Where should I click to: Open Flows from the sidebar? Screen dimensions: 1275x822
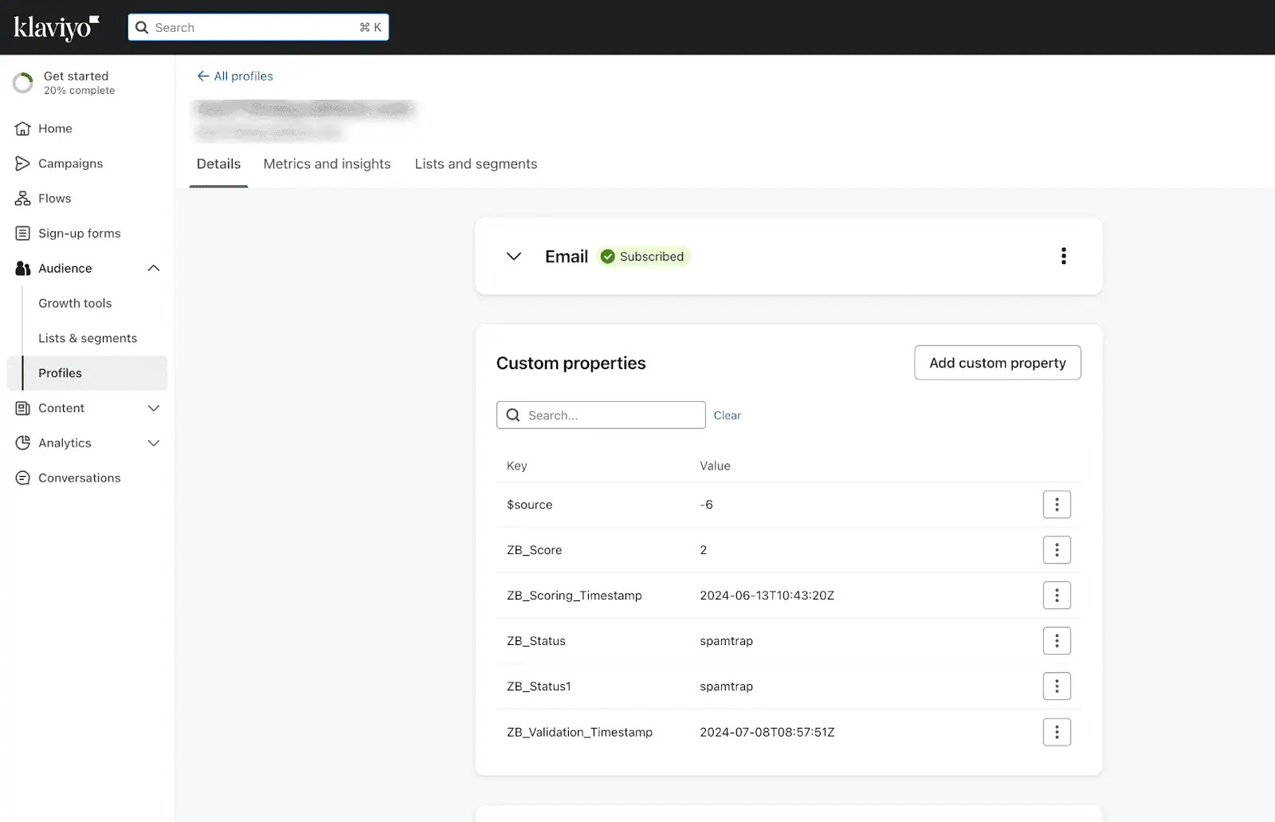[23, 198]
